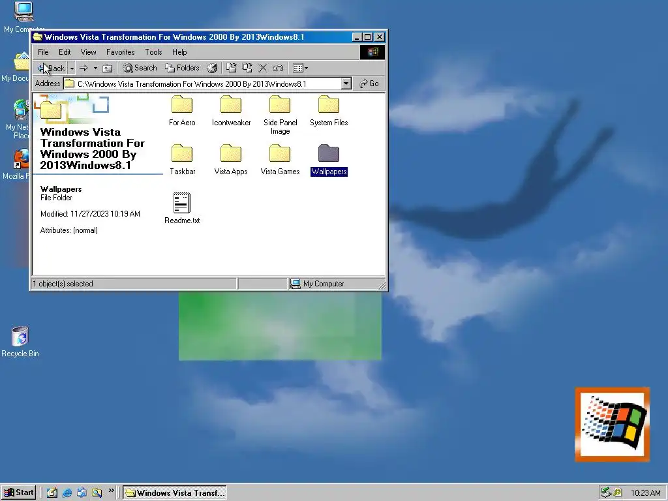
Task: Select the Vista Apps folder
Action: (x=230, y=160)
